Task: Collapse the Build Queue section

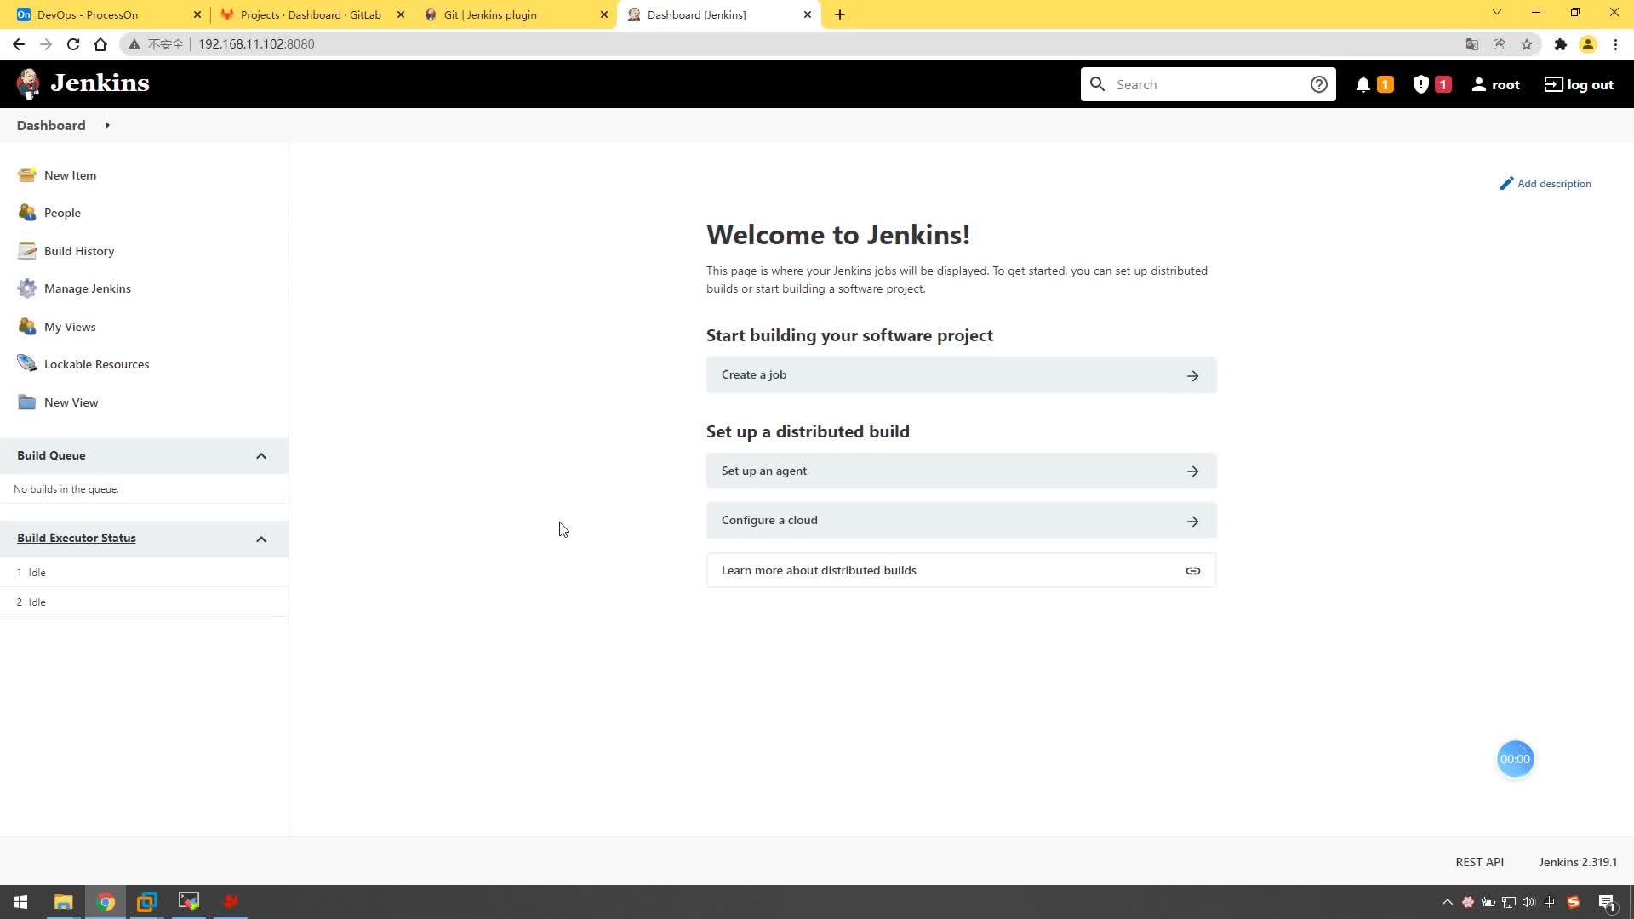Action: [261, 455]
